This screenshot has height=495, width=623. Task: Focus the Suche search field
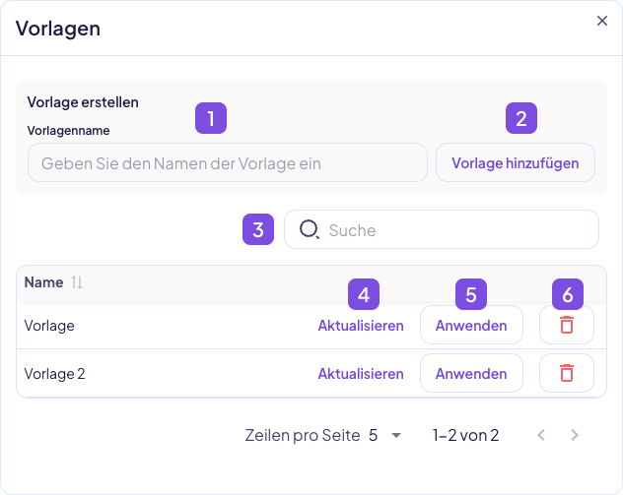click(453, 230)
